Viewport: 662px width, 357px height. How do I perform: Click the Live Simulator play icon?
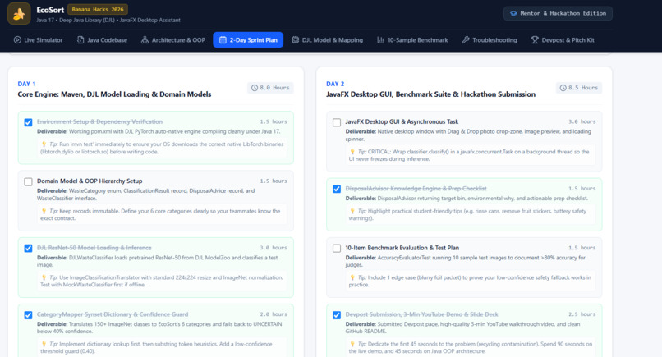coord(17,40)
